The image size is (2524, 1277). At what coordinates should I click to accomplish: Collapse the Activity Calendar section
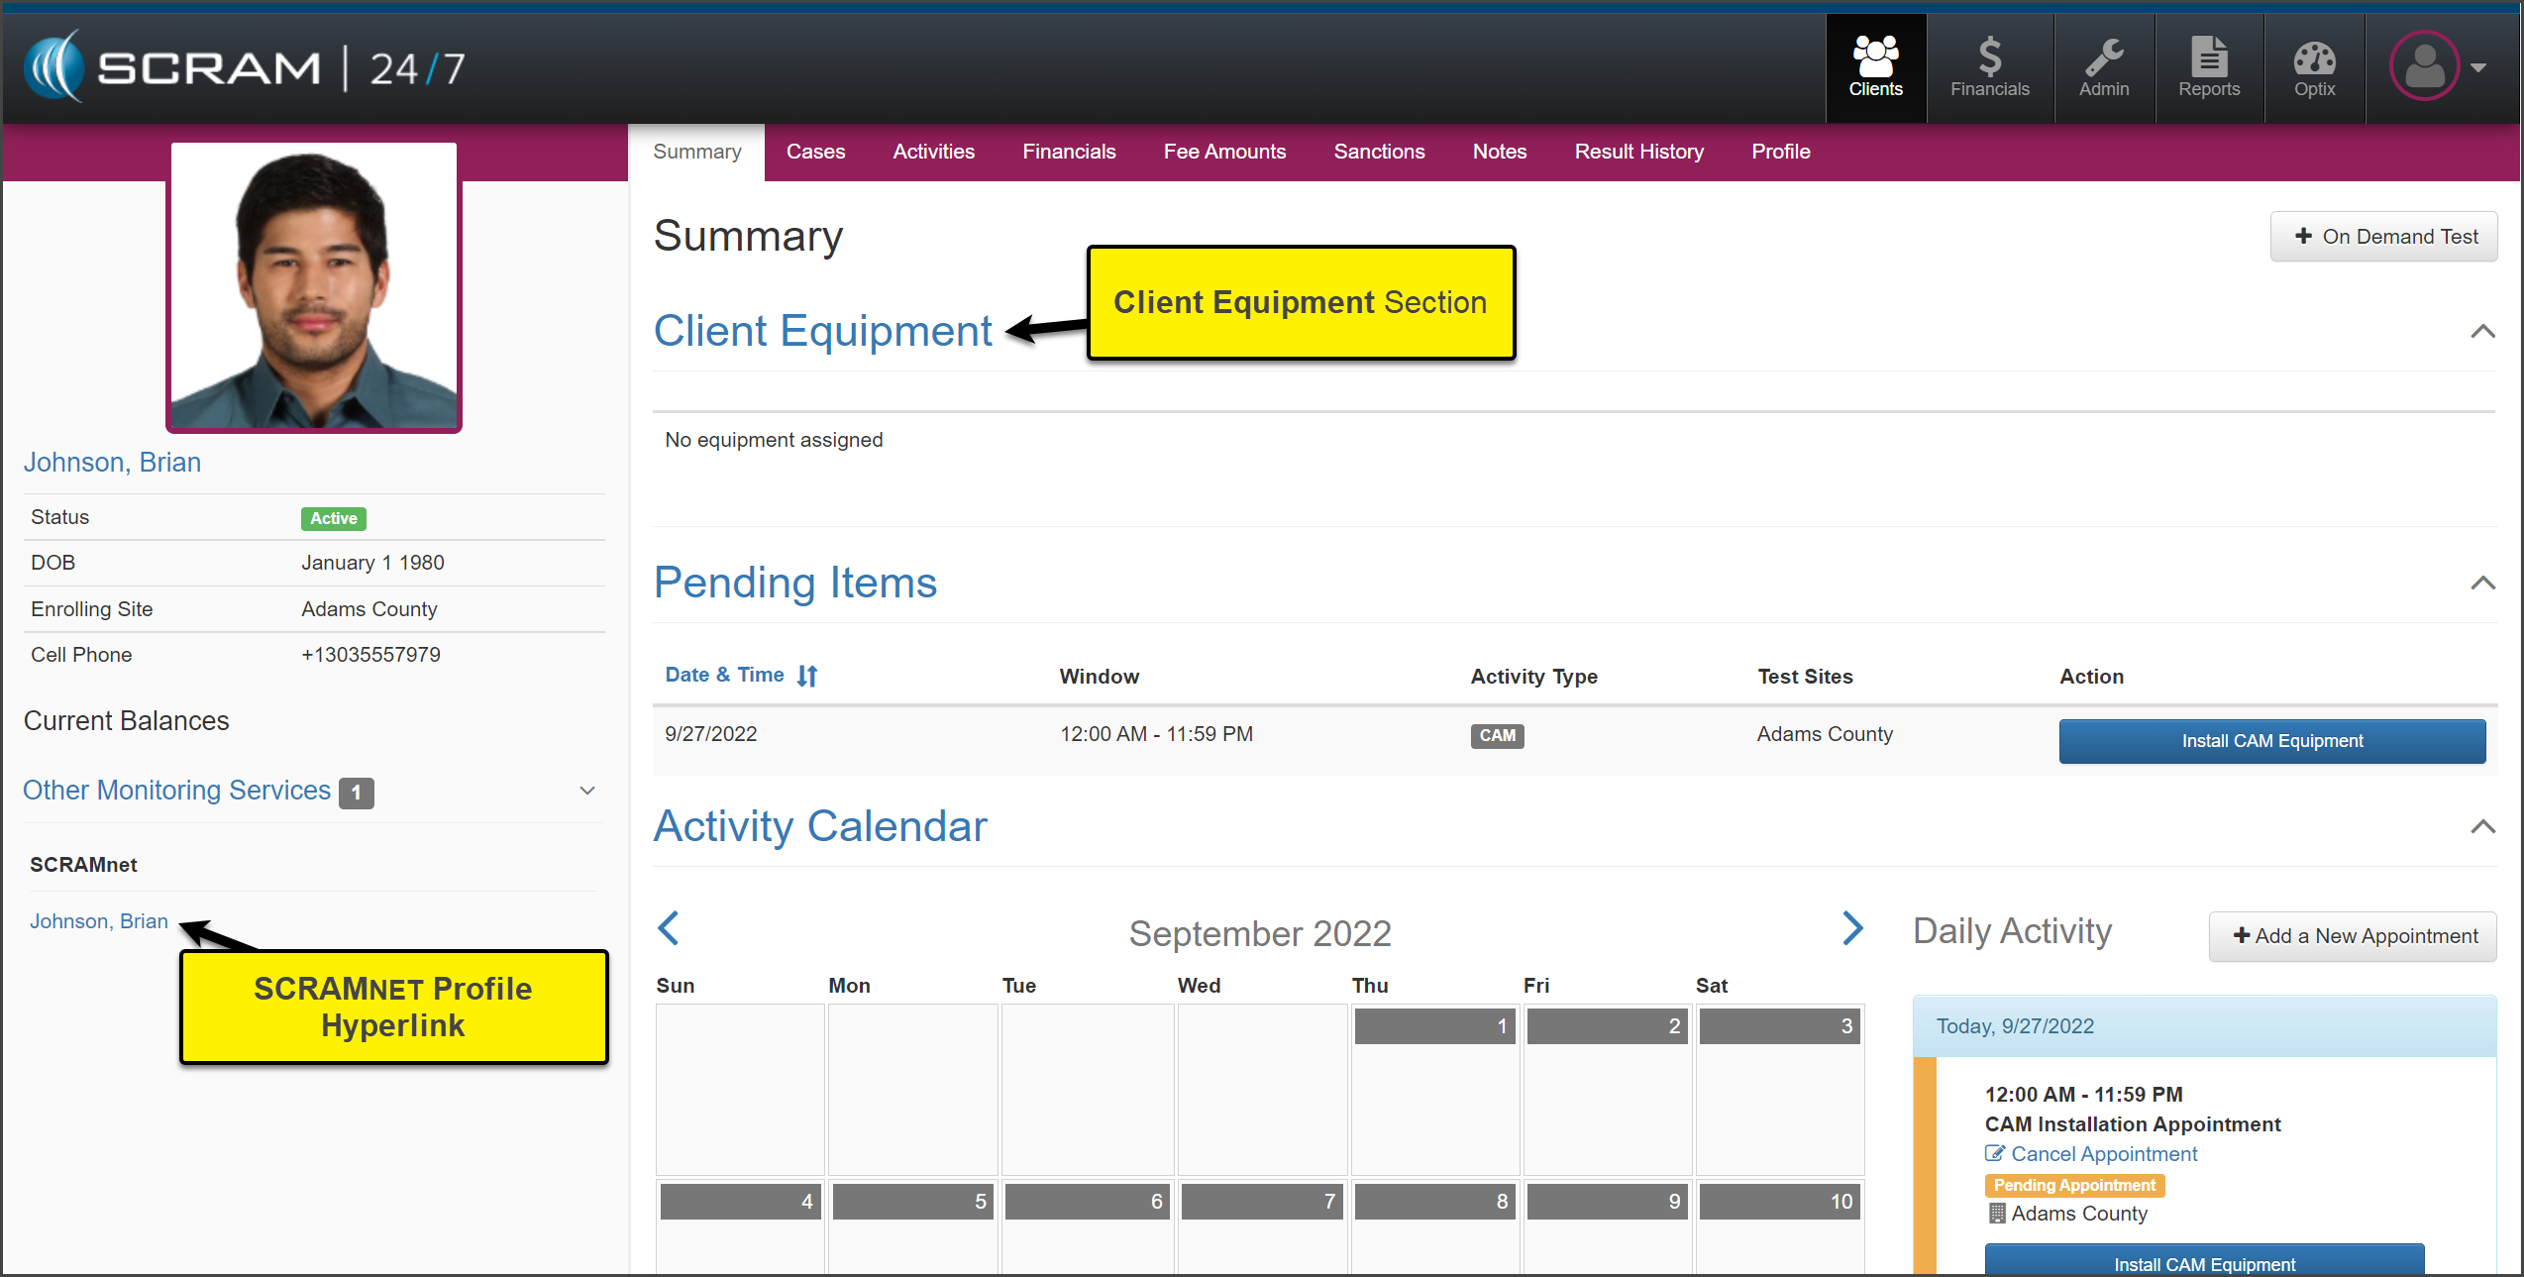[2481, 827]
